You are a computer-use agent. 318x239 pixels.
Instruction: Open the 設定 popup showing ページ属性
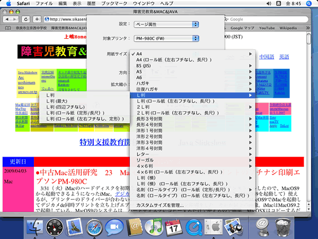tap(164, 24)
